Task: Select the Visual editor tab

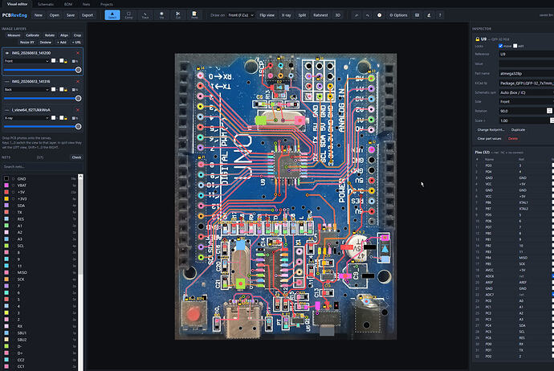Action: [x=18, y=4]
